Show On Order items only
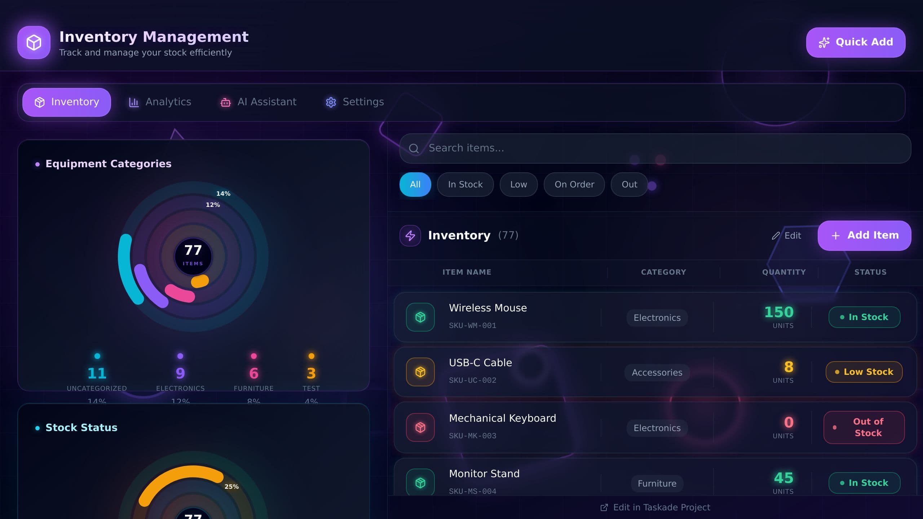 [x=574, y=185]
